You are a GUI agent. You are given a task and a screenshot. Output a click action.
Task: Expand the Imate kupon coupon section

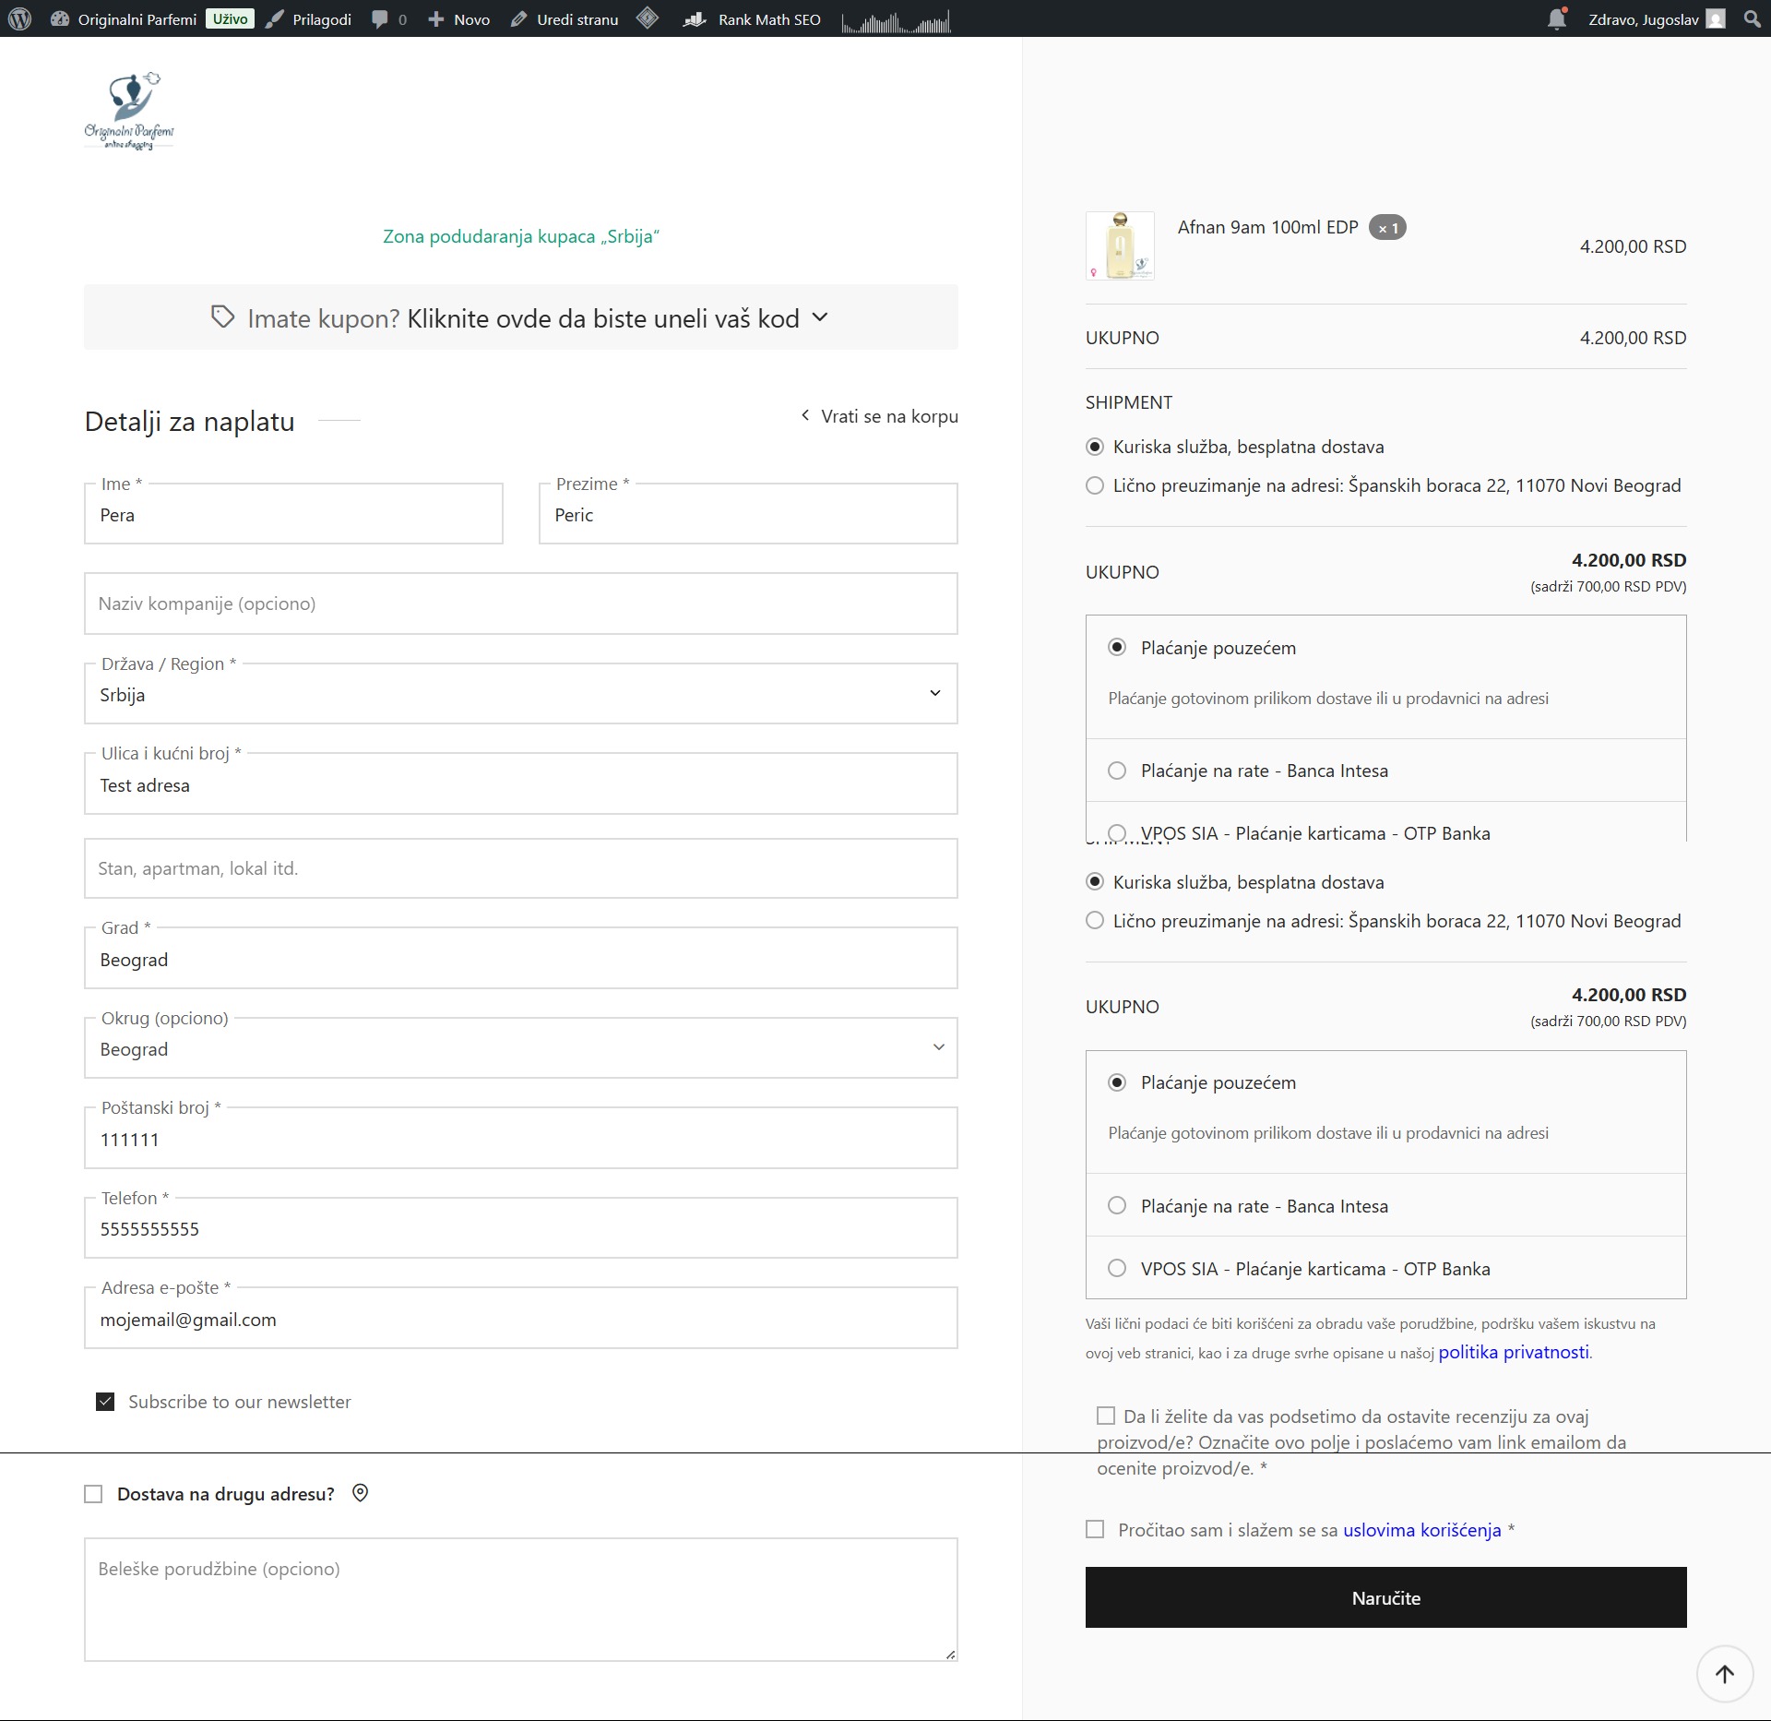pyautogui.click(x=521, y=318)
